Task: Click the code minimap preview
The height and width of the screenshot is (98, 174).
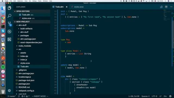Action: 167,16
